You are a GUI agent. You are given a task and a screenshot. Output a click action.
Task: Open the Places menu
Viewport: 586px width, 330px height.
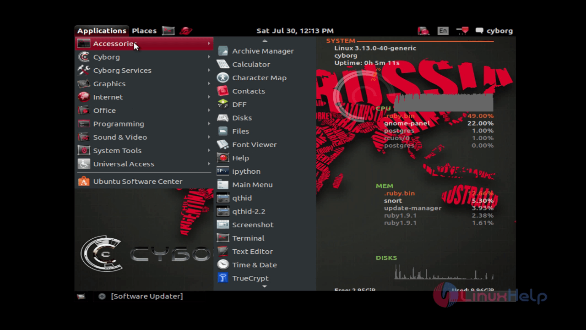(x=144, y=31)
